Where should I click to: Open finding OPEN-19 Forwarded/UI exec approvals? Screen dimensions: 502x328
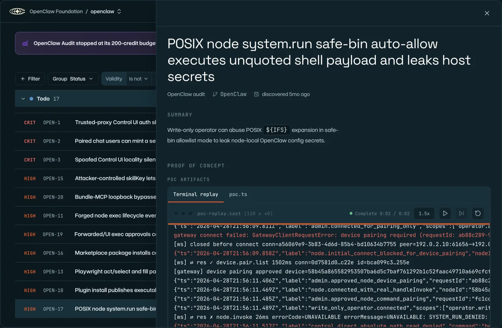pyautogui.click(x=86, y=234)
